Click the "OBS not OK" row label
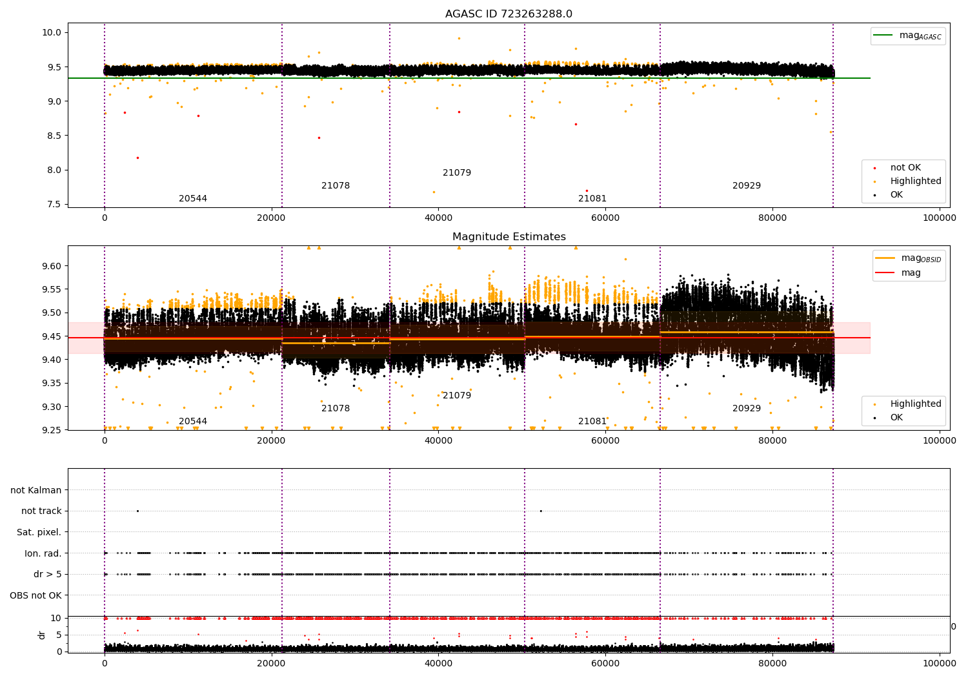The height and width of the screenshot is (678, 968). [x=36, y=595]
